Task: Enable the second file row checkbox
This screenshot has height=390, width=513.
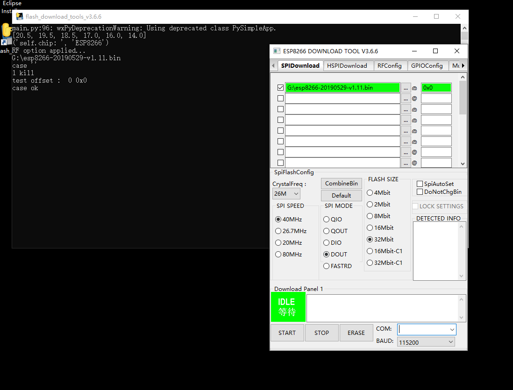Action: pyautogui.click(x=280, y=99)
